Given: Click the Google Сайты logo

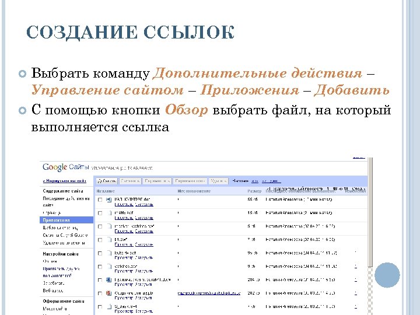Looking at the screenshot, I should pyautogui.click(x=65, y=167).
